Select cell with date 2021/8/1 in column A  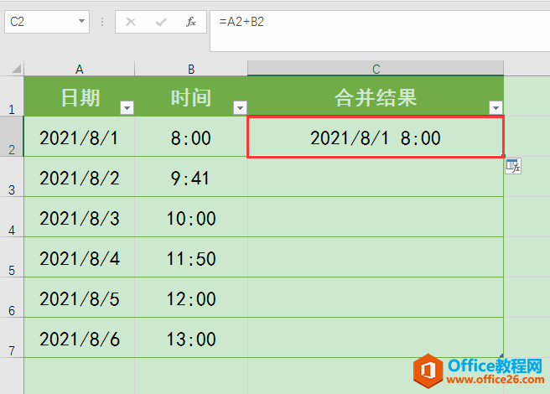pyautogui.click(x=80, y=137)
